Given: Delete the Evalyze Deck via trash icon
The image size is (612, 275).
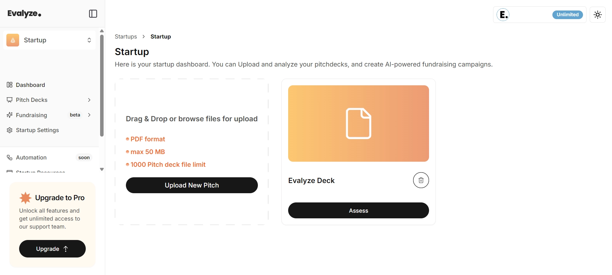Looking at the screenshot, I should click(421, 180).
